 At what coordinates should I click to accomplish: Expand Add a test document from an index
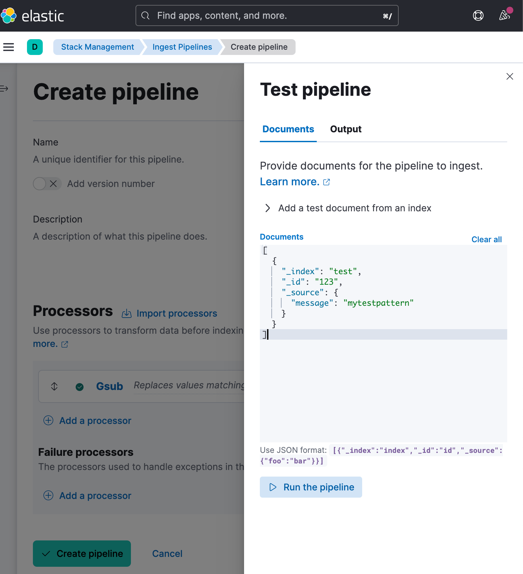(348, 208)
